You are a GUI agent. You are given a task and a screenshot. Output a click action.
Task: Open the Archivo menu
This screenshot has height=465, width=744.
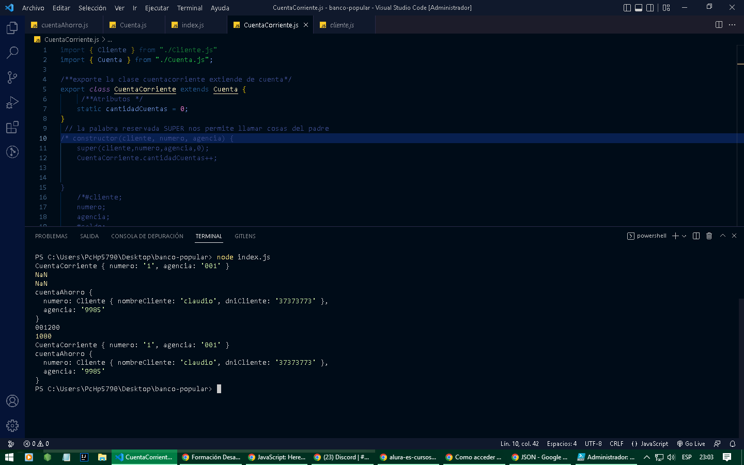[x=33, y=8]
